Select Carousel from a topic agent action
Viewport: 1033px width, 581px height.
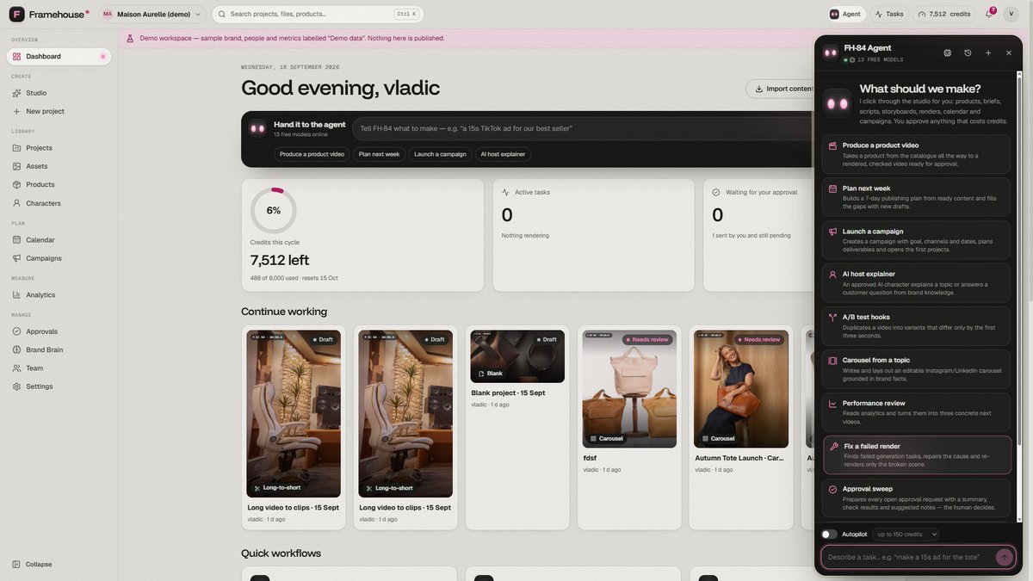916,369
